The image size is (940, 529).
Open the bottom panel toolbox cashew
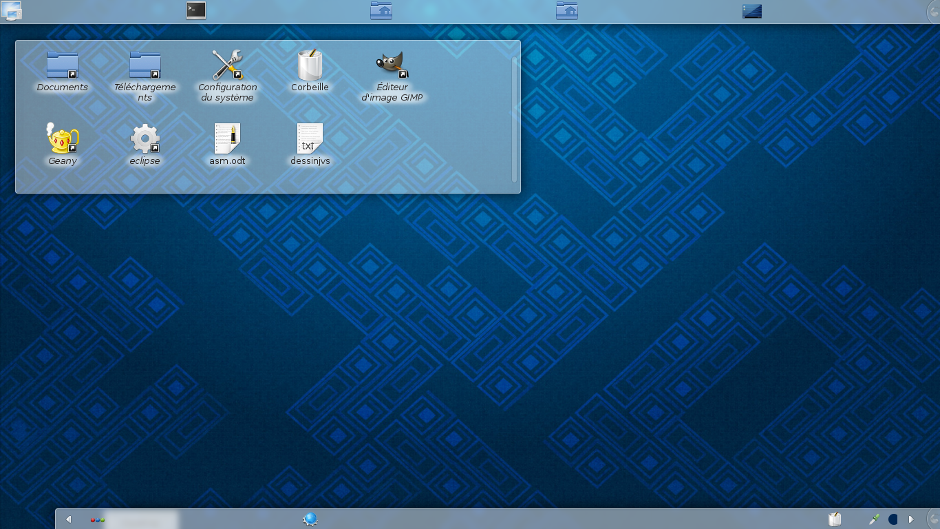[x=934, y=519]
